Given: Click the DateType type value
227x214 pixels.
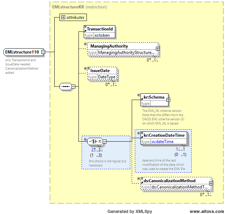Looking at the screenshot, I should pos(107,77).
